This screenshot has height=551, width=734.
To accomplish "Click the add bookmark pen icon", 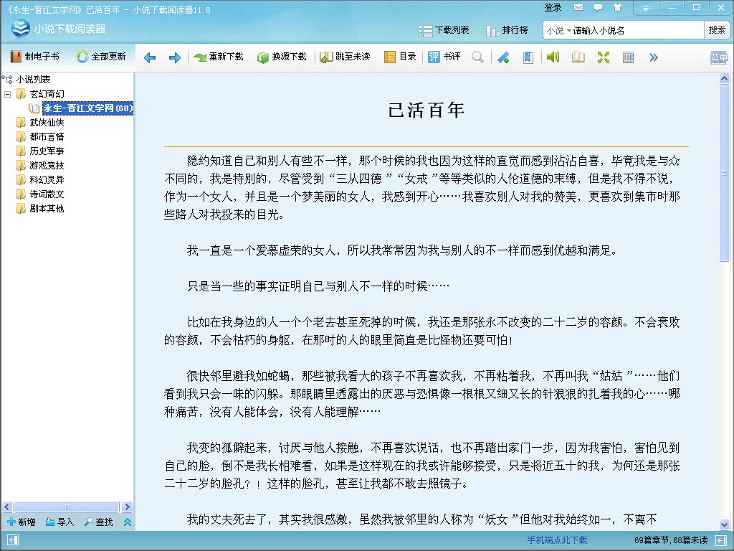I will coord(503,57).
